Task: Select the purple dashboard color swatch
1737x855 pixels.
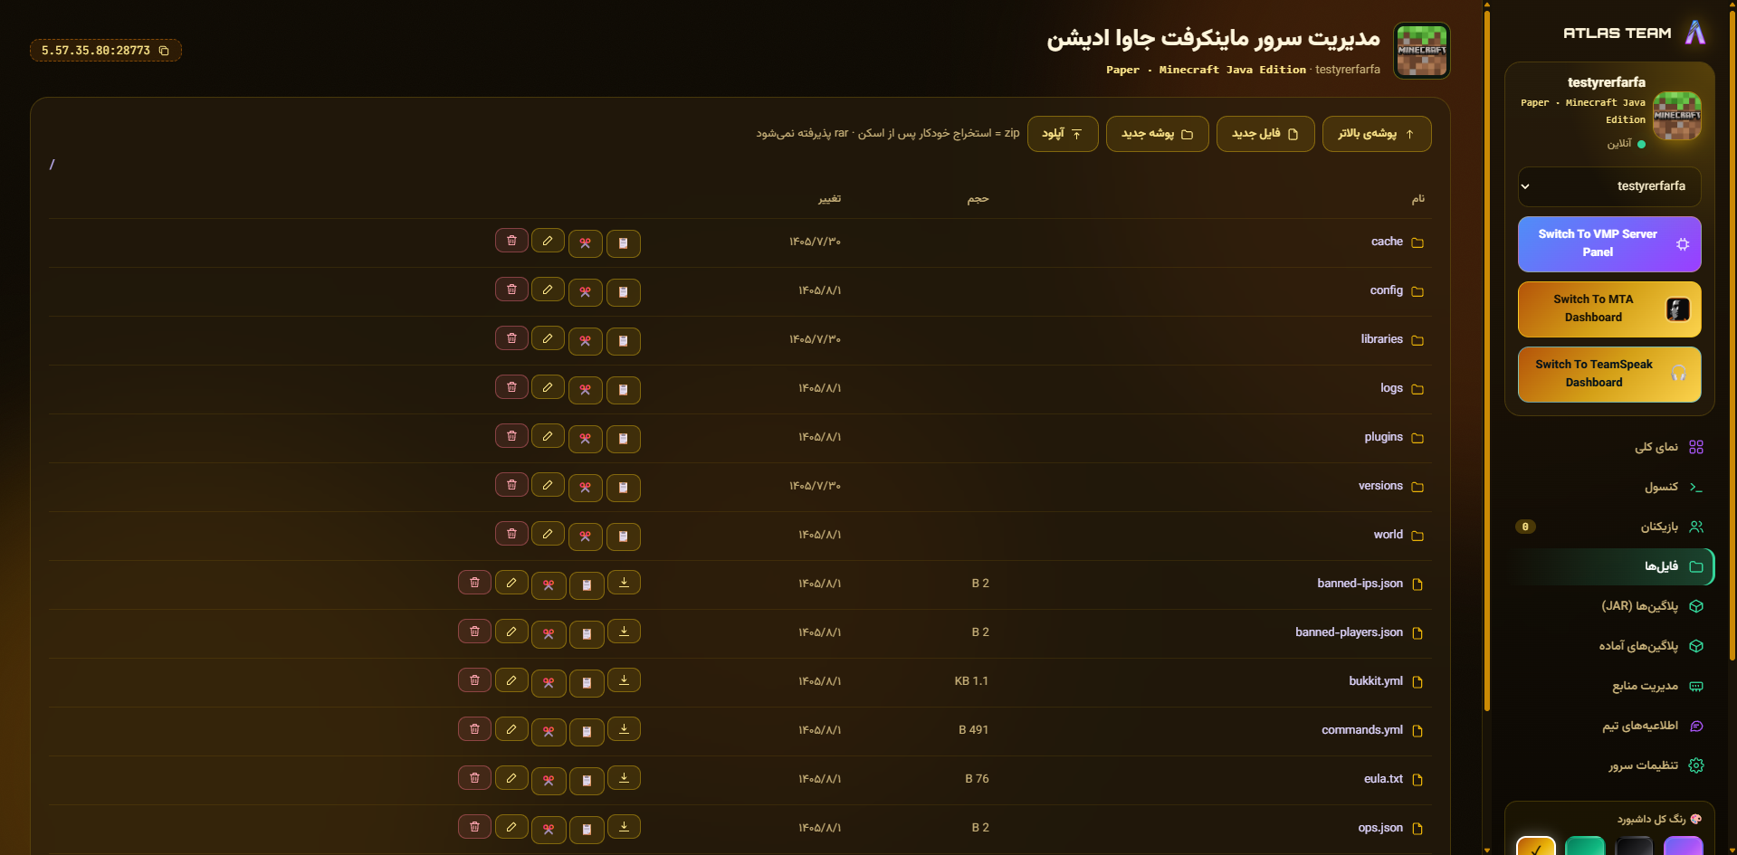Action: click(x=1683, y=846)
